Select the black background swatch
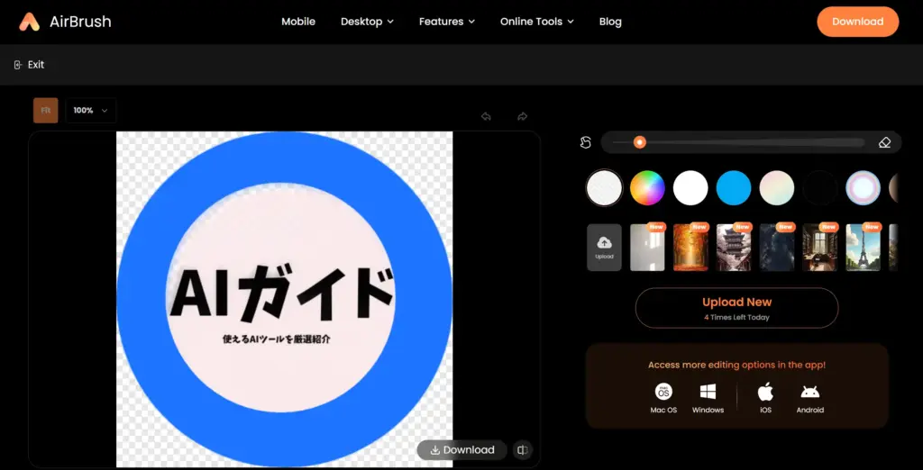The width and height of the screenshot is (923, 470). point(820,187)
